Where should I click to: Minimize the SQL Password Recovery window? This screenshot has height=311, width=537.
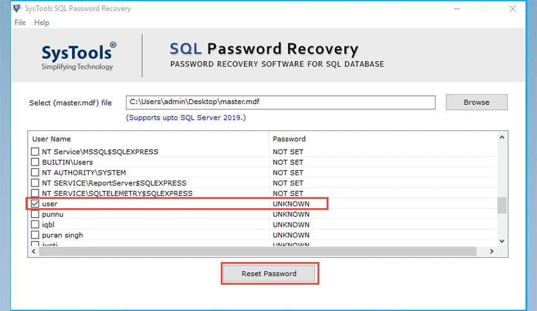click(457, 8)
